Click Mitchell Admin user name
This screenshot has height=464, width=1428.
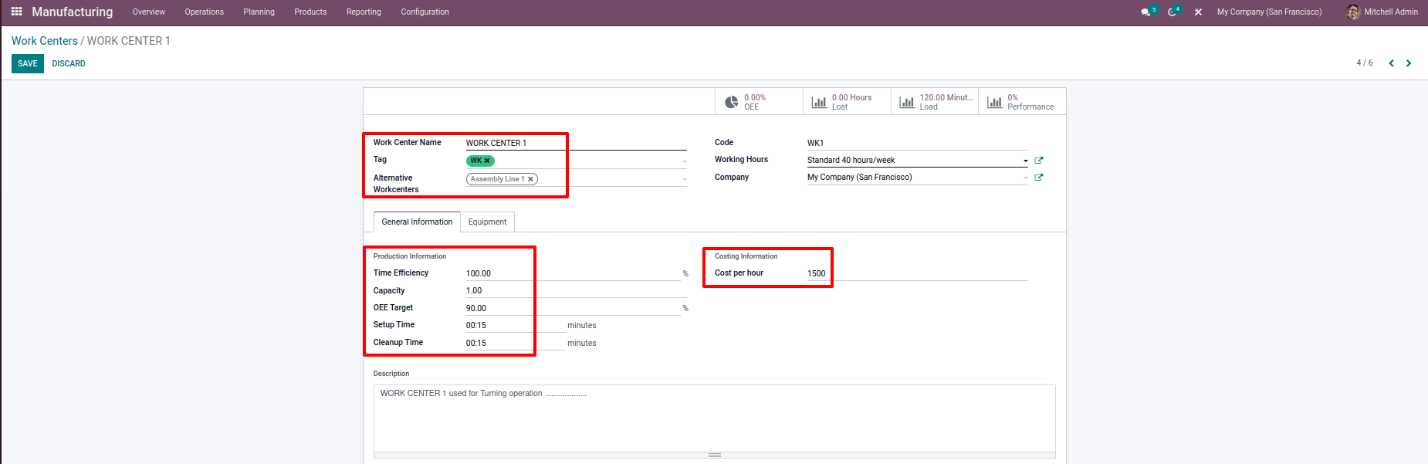click(1391, 12)
